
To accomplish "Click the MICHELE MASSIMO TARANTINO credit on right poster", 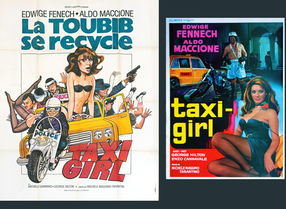I will [x=185, y=170].
